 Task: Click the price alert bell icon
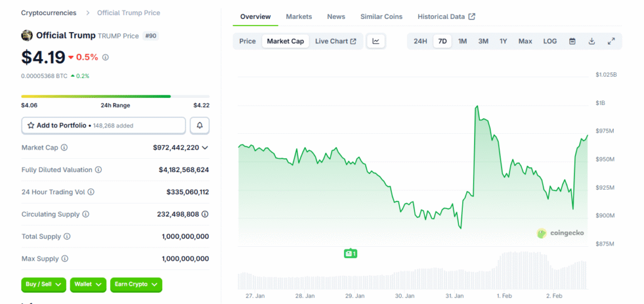click(199, 126)
